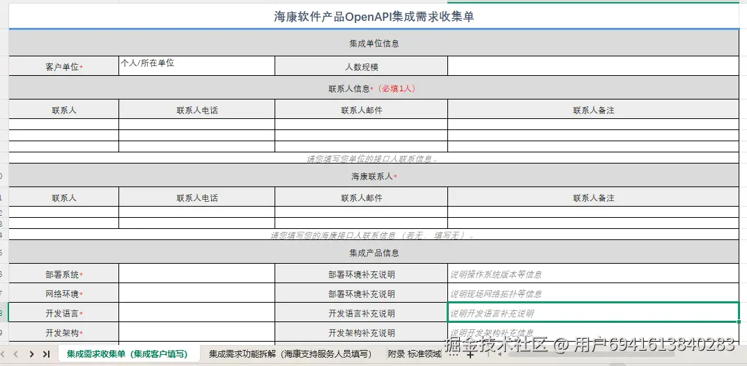The width and height of the screenshot is (747, 366).
Task: Select 部署环境补充说明 in the 网络环境 row
Action: [x=362, y=294]
